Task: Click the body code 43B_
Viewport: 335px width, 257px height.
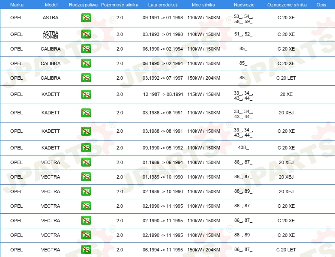Action: [x=243, y=147]
